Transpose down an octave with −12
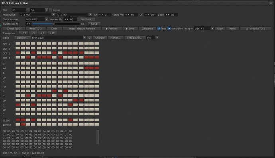 (24, 33)
